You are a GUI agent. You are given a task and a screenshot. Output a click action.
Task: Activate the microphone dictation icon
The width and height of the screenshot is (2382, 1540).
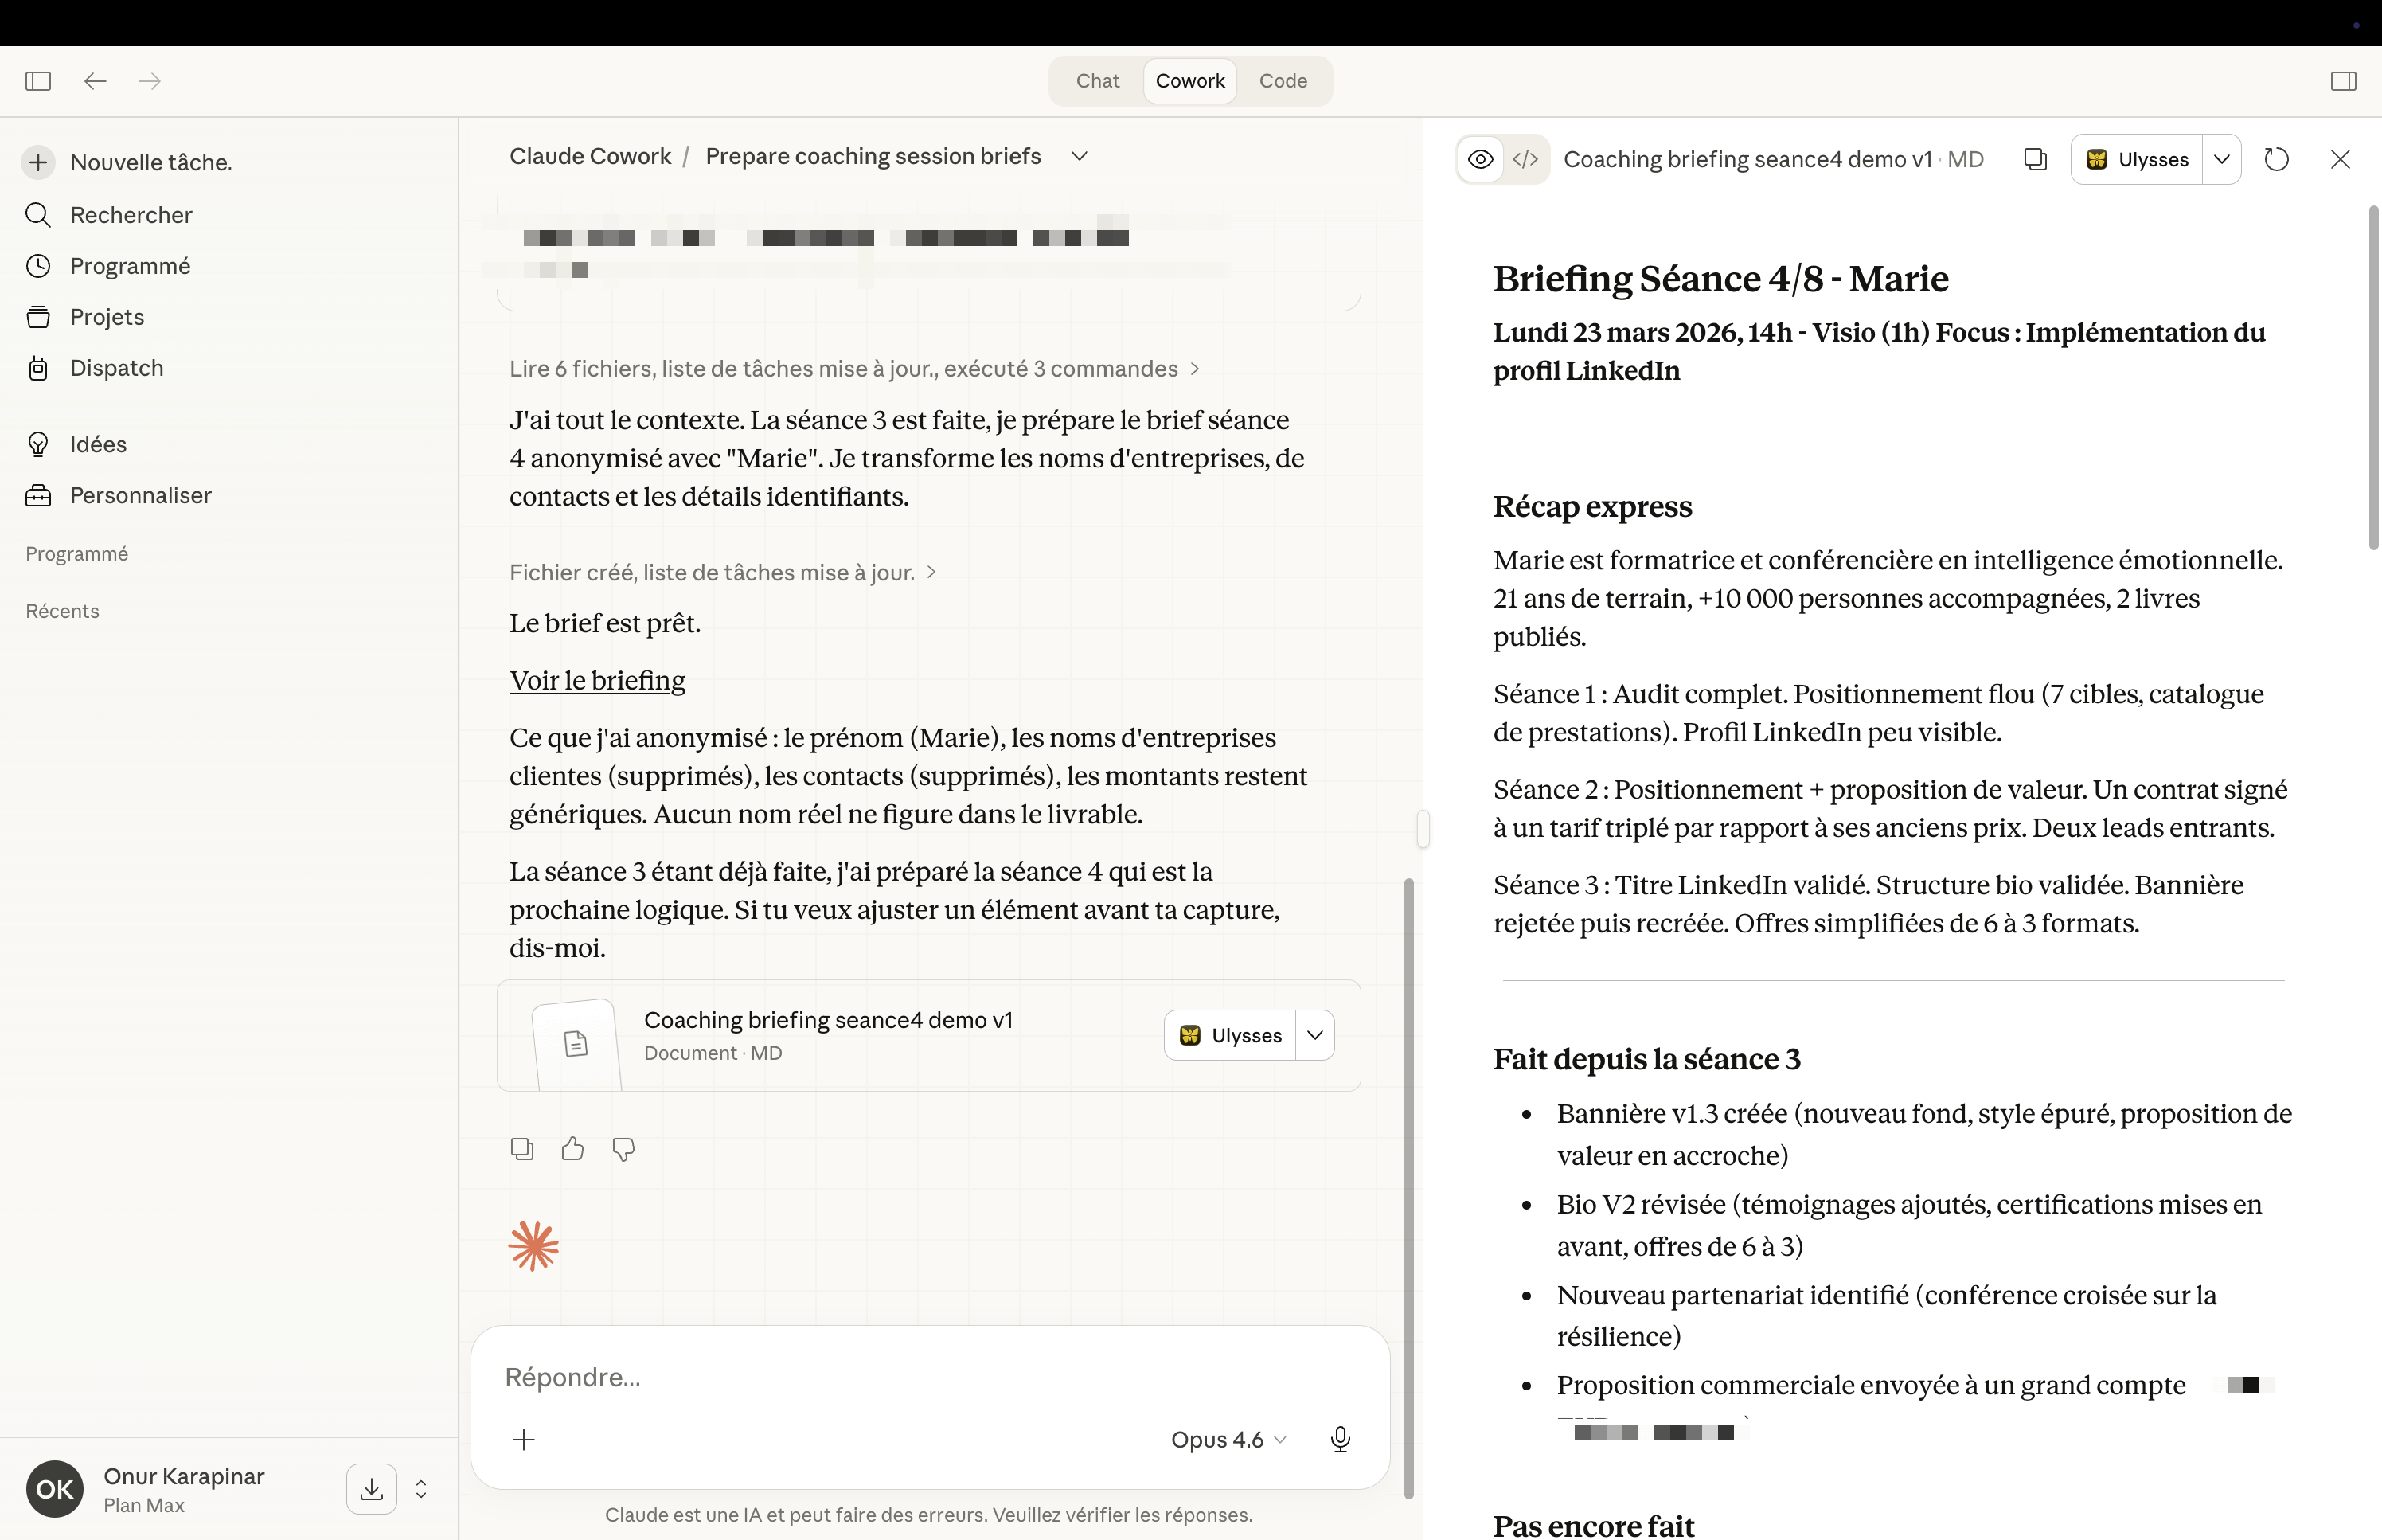(1341, 1440)
